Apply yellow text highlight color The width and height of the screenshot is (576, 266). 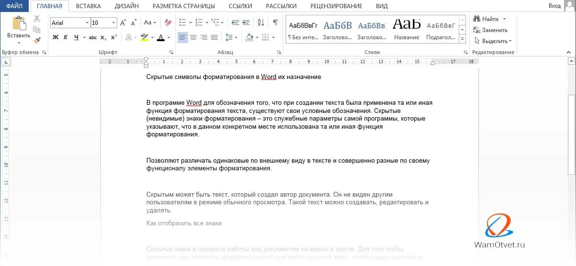pos(144,37)
